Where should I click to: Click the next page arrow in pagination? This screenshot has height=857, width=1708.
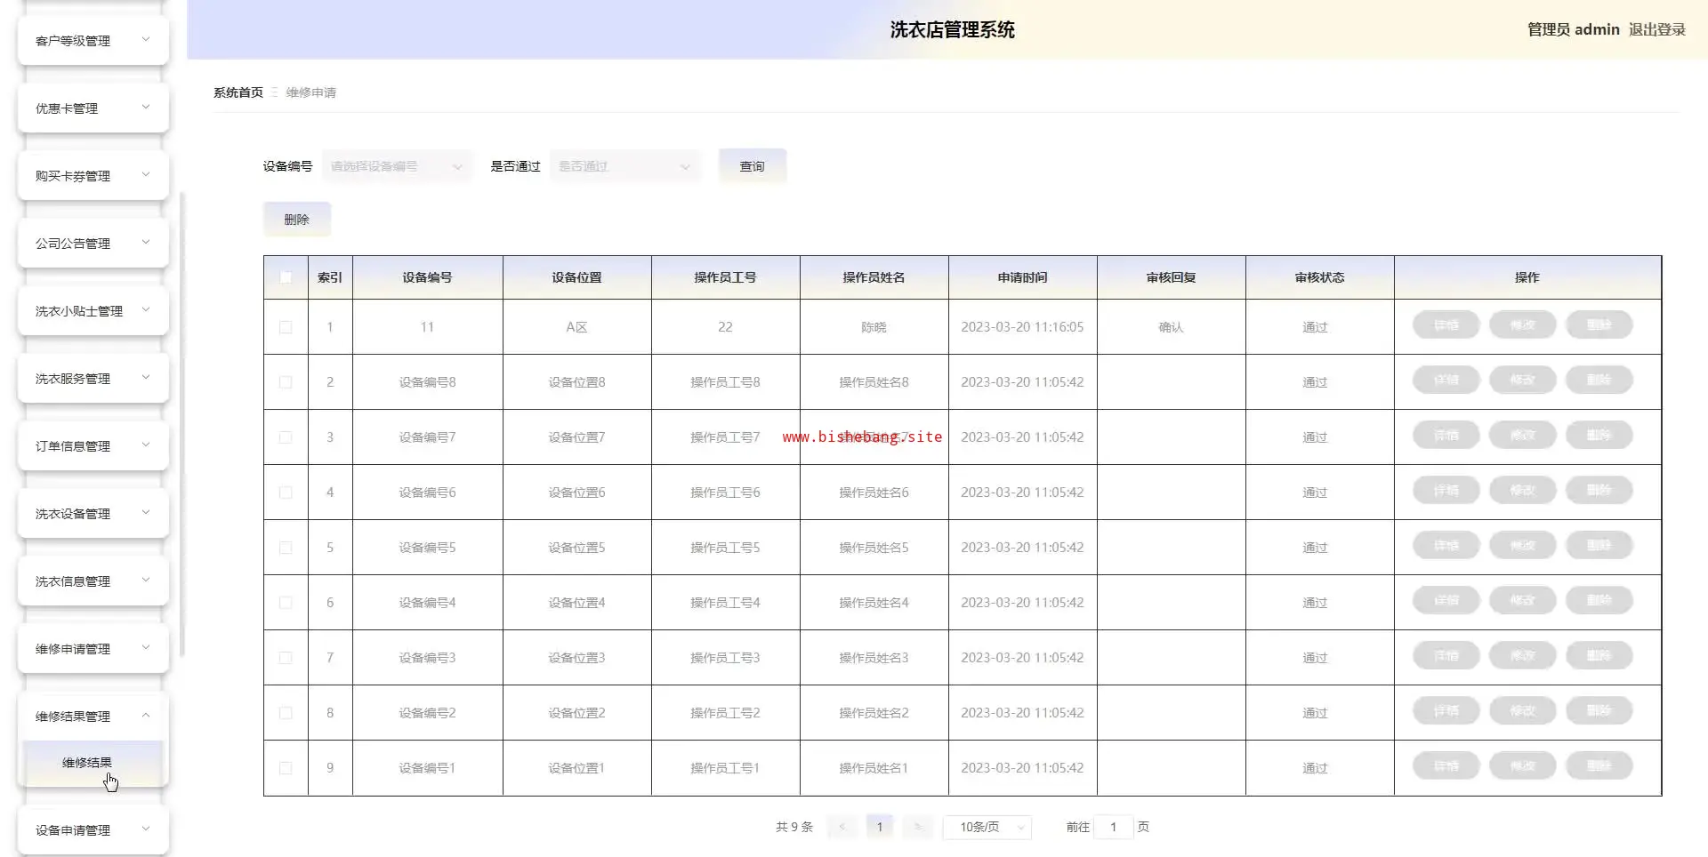pyautogui.click(x=918, y=827)
